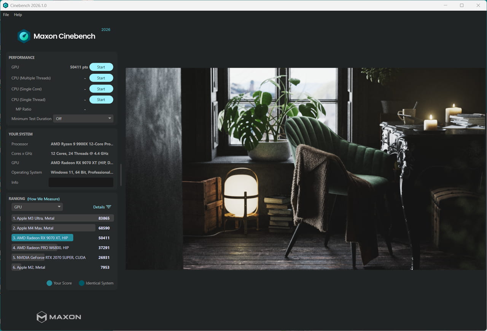Select the Apple M3 Ultra, Metal ranking row
The image size is (487, 331).
(x=62, y=218)
